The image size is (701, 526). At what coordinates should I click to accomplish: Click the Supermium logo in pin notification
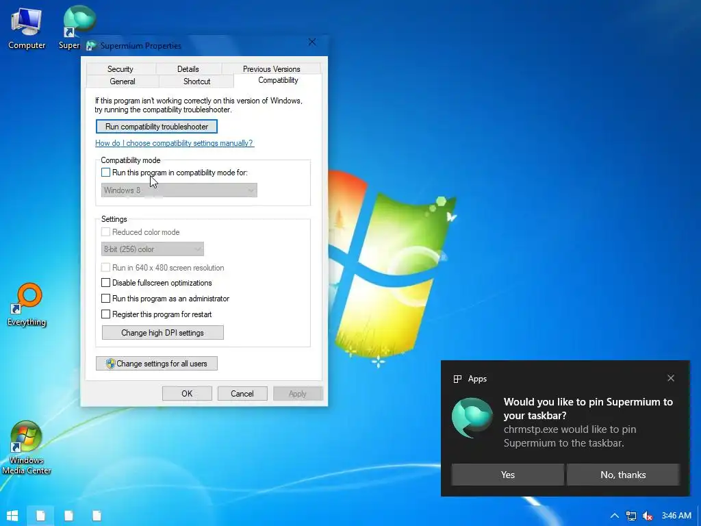(x=472, y=417)
